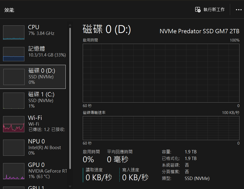Image resolution: width=244 pixels, height=189 pixels.
Task: Click the 10.3/31.4 GB (33%) memory value
Action: point(47,55)
